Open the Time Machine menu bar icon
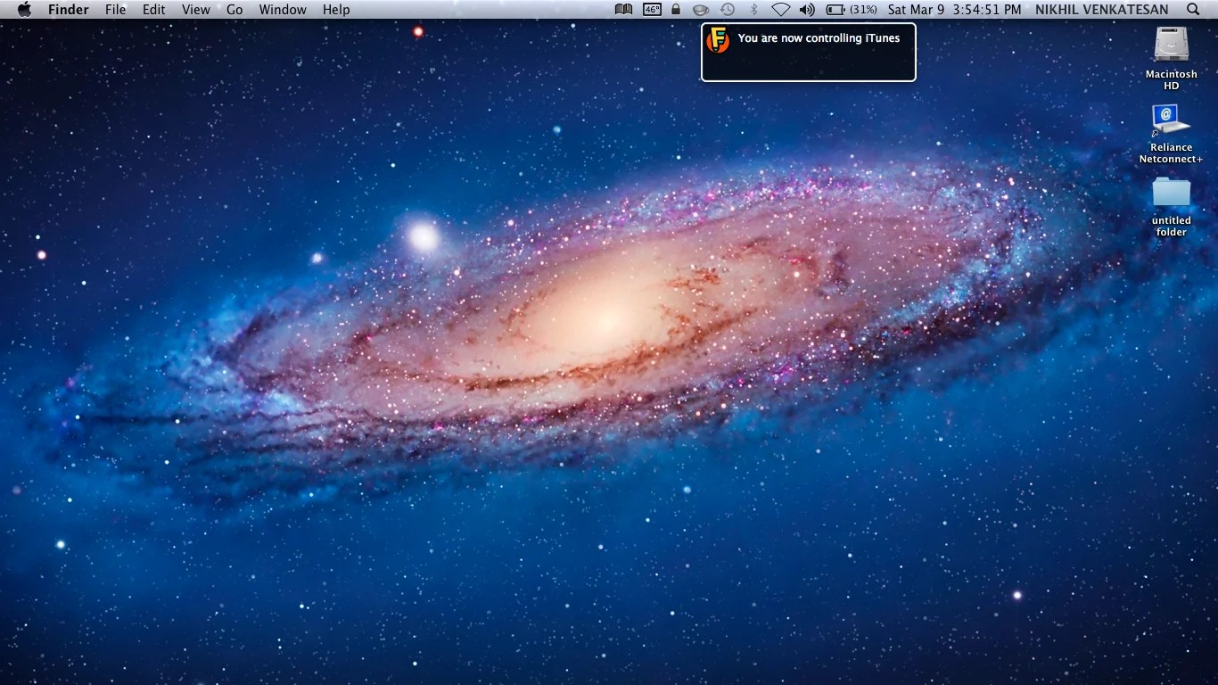Screen dimensions: 1218x685 click(728, 10)
